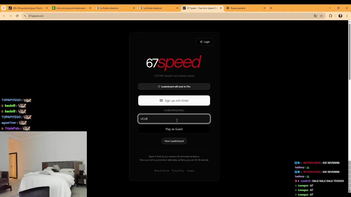Bookmark this page with the star icon
Viewport: 351px width, 197px height.
[321, 16]
